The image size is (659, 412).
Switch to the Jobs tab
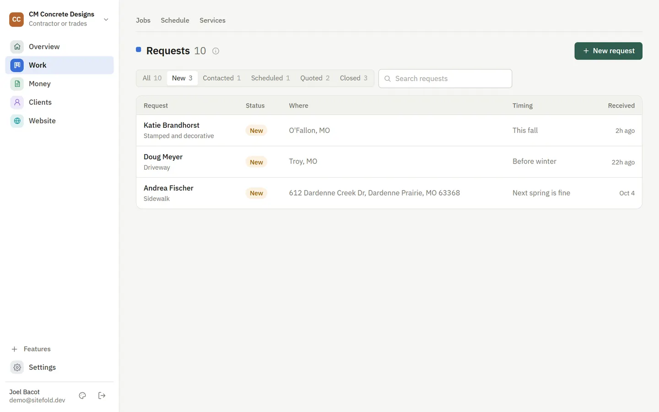[143, 20]
